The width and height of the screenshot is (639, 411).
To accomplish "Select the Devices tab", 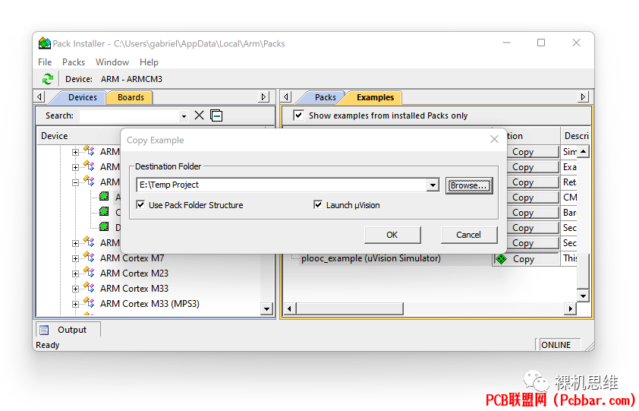I will [x=82, y=97].
